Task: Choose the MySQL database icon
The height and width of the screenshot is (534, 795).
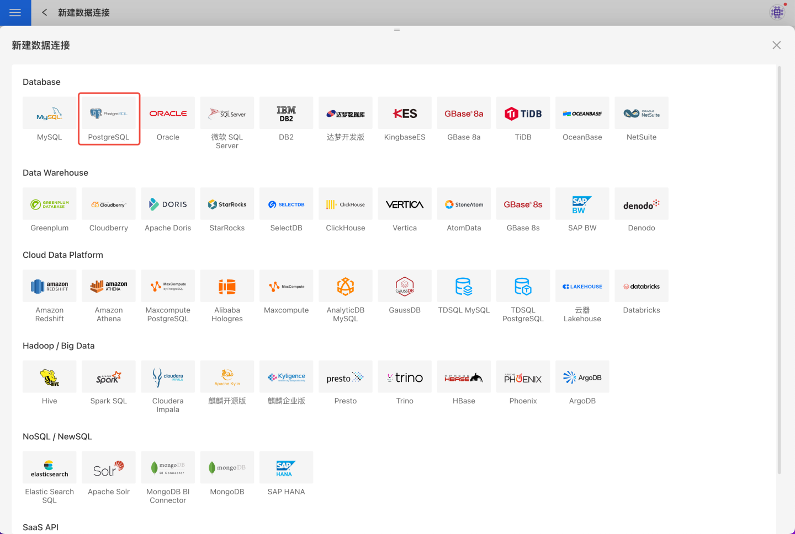Action: tap(50, 114)
